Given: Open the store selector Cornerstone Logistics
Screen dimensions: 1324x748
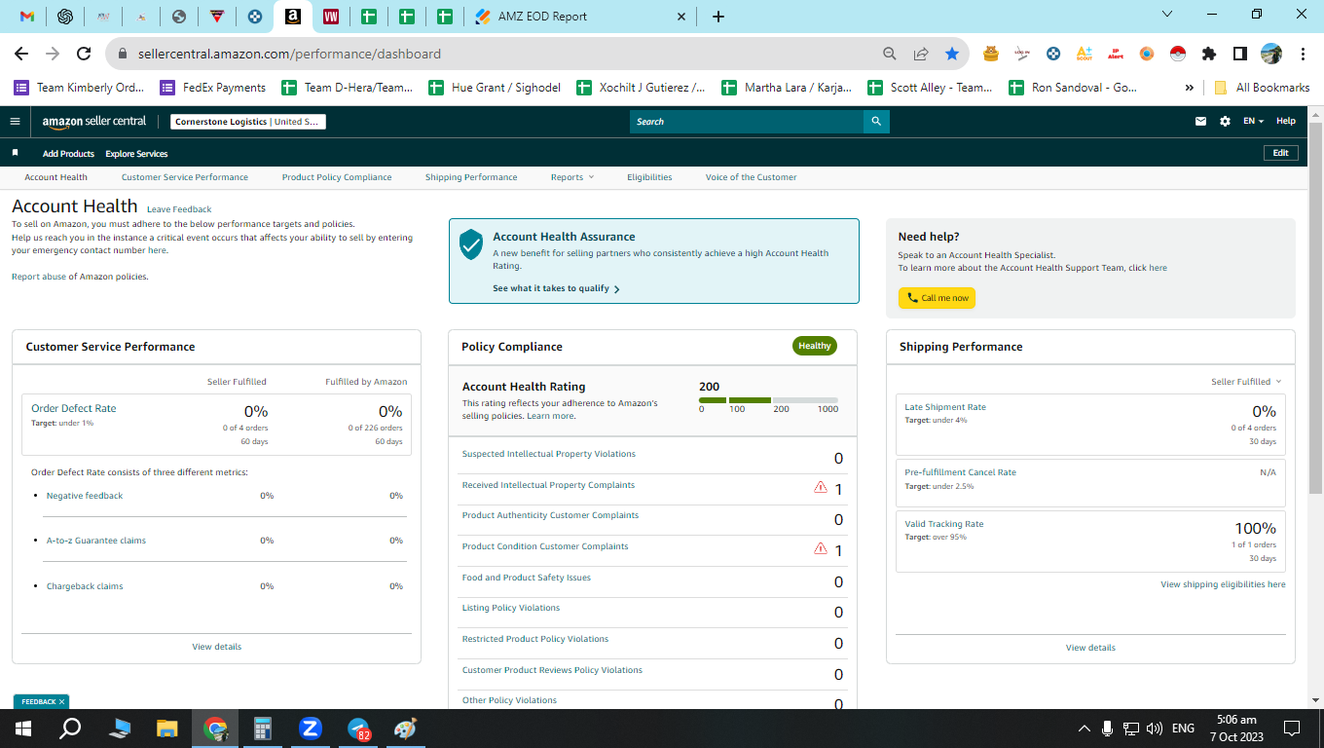Looking at the screenshot, I should pyautogui.click(x=248, y=122).
